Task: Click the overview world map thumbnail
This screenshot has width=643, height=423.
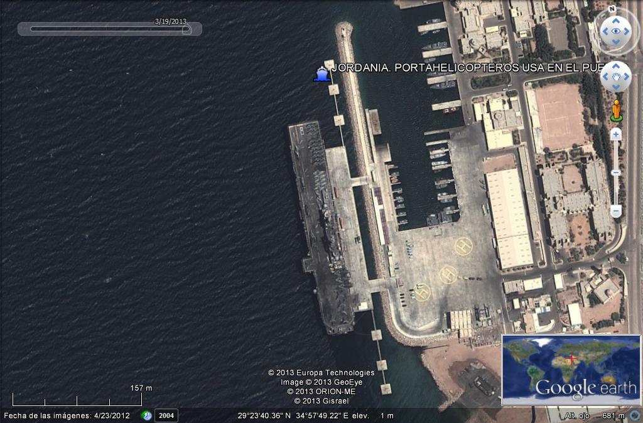Action: tap(571, 369)
